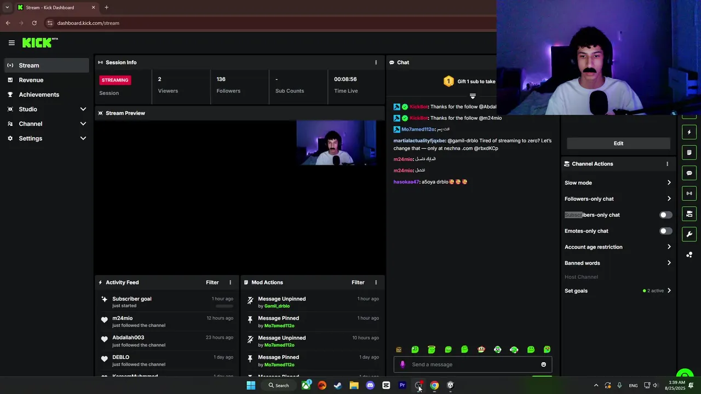The image size is (701, 394).
Task: Click the Edit button
Action: tap(618, 143)
